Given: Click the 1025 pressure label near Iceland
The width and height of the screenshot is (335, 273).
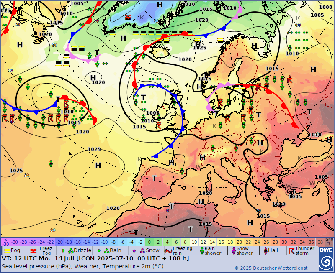Looking at the screenshot, I should coord(199,47).
